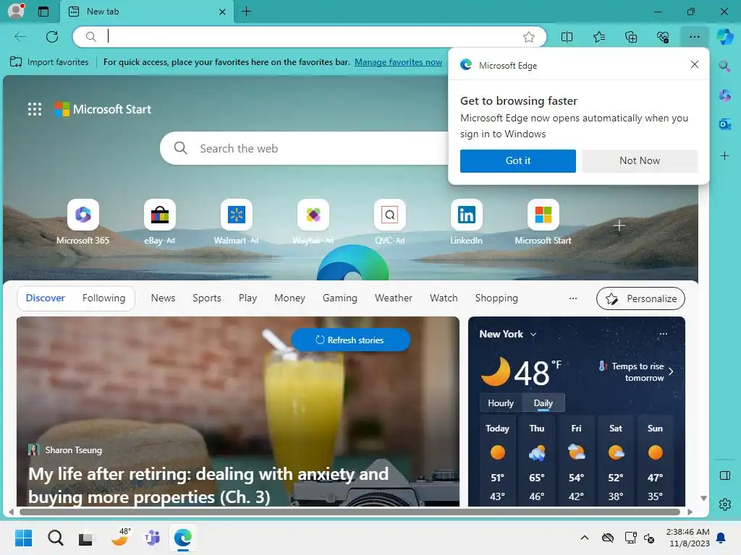Open the retiring story headline

pos(208,485)
